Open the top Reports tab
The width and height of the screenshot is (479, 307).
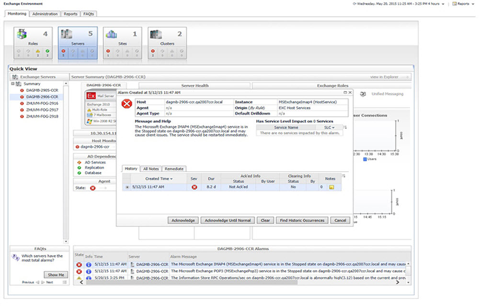70,14
